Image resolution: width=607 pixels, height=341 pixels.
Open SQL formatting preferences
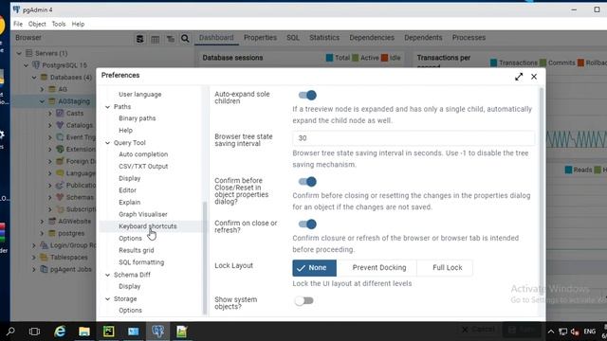pos(141,262)
